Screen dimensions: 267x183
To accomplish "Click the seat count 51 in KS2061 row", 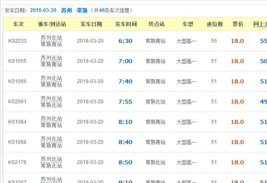I will pos(214,102).
